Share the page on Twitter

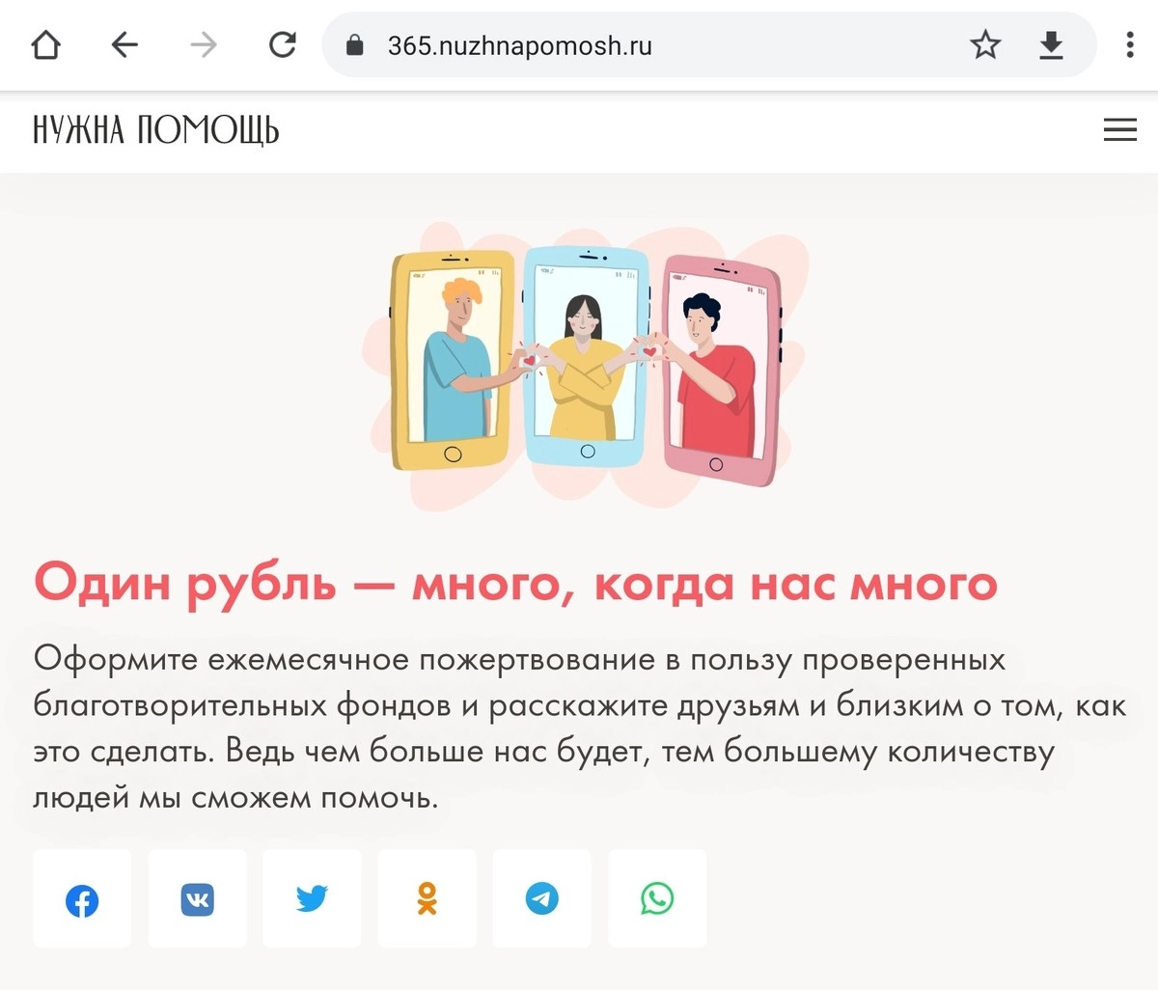point(312,898)
